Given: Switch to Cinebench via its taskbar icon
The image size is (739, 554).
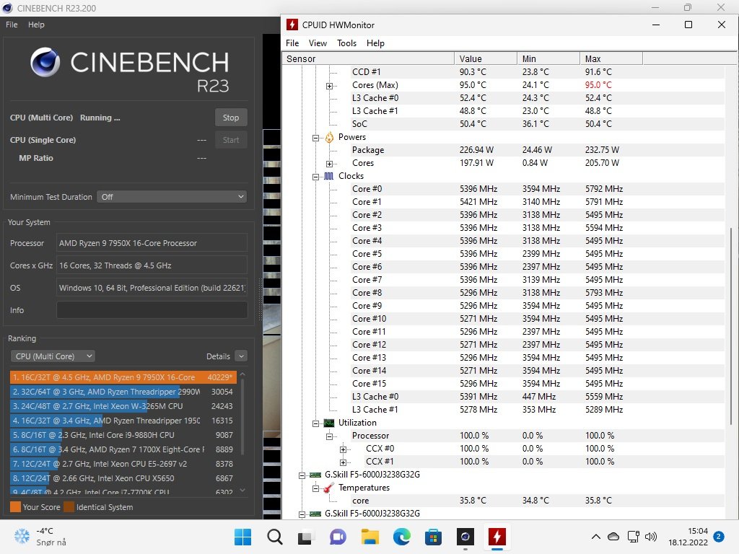Looking at the screenshot, I should [465, 537].
